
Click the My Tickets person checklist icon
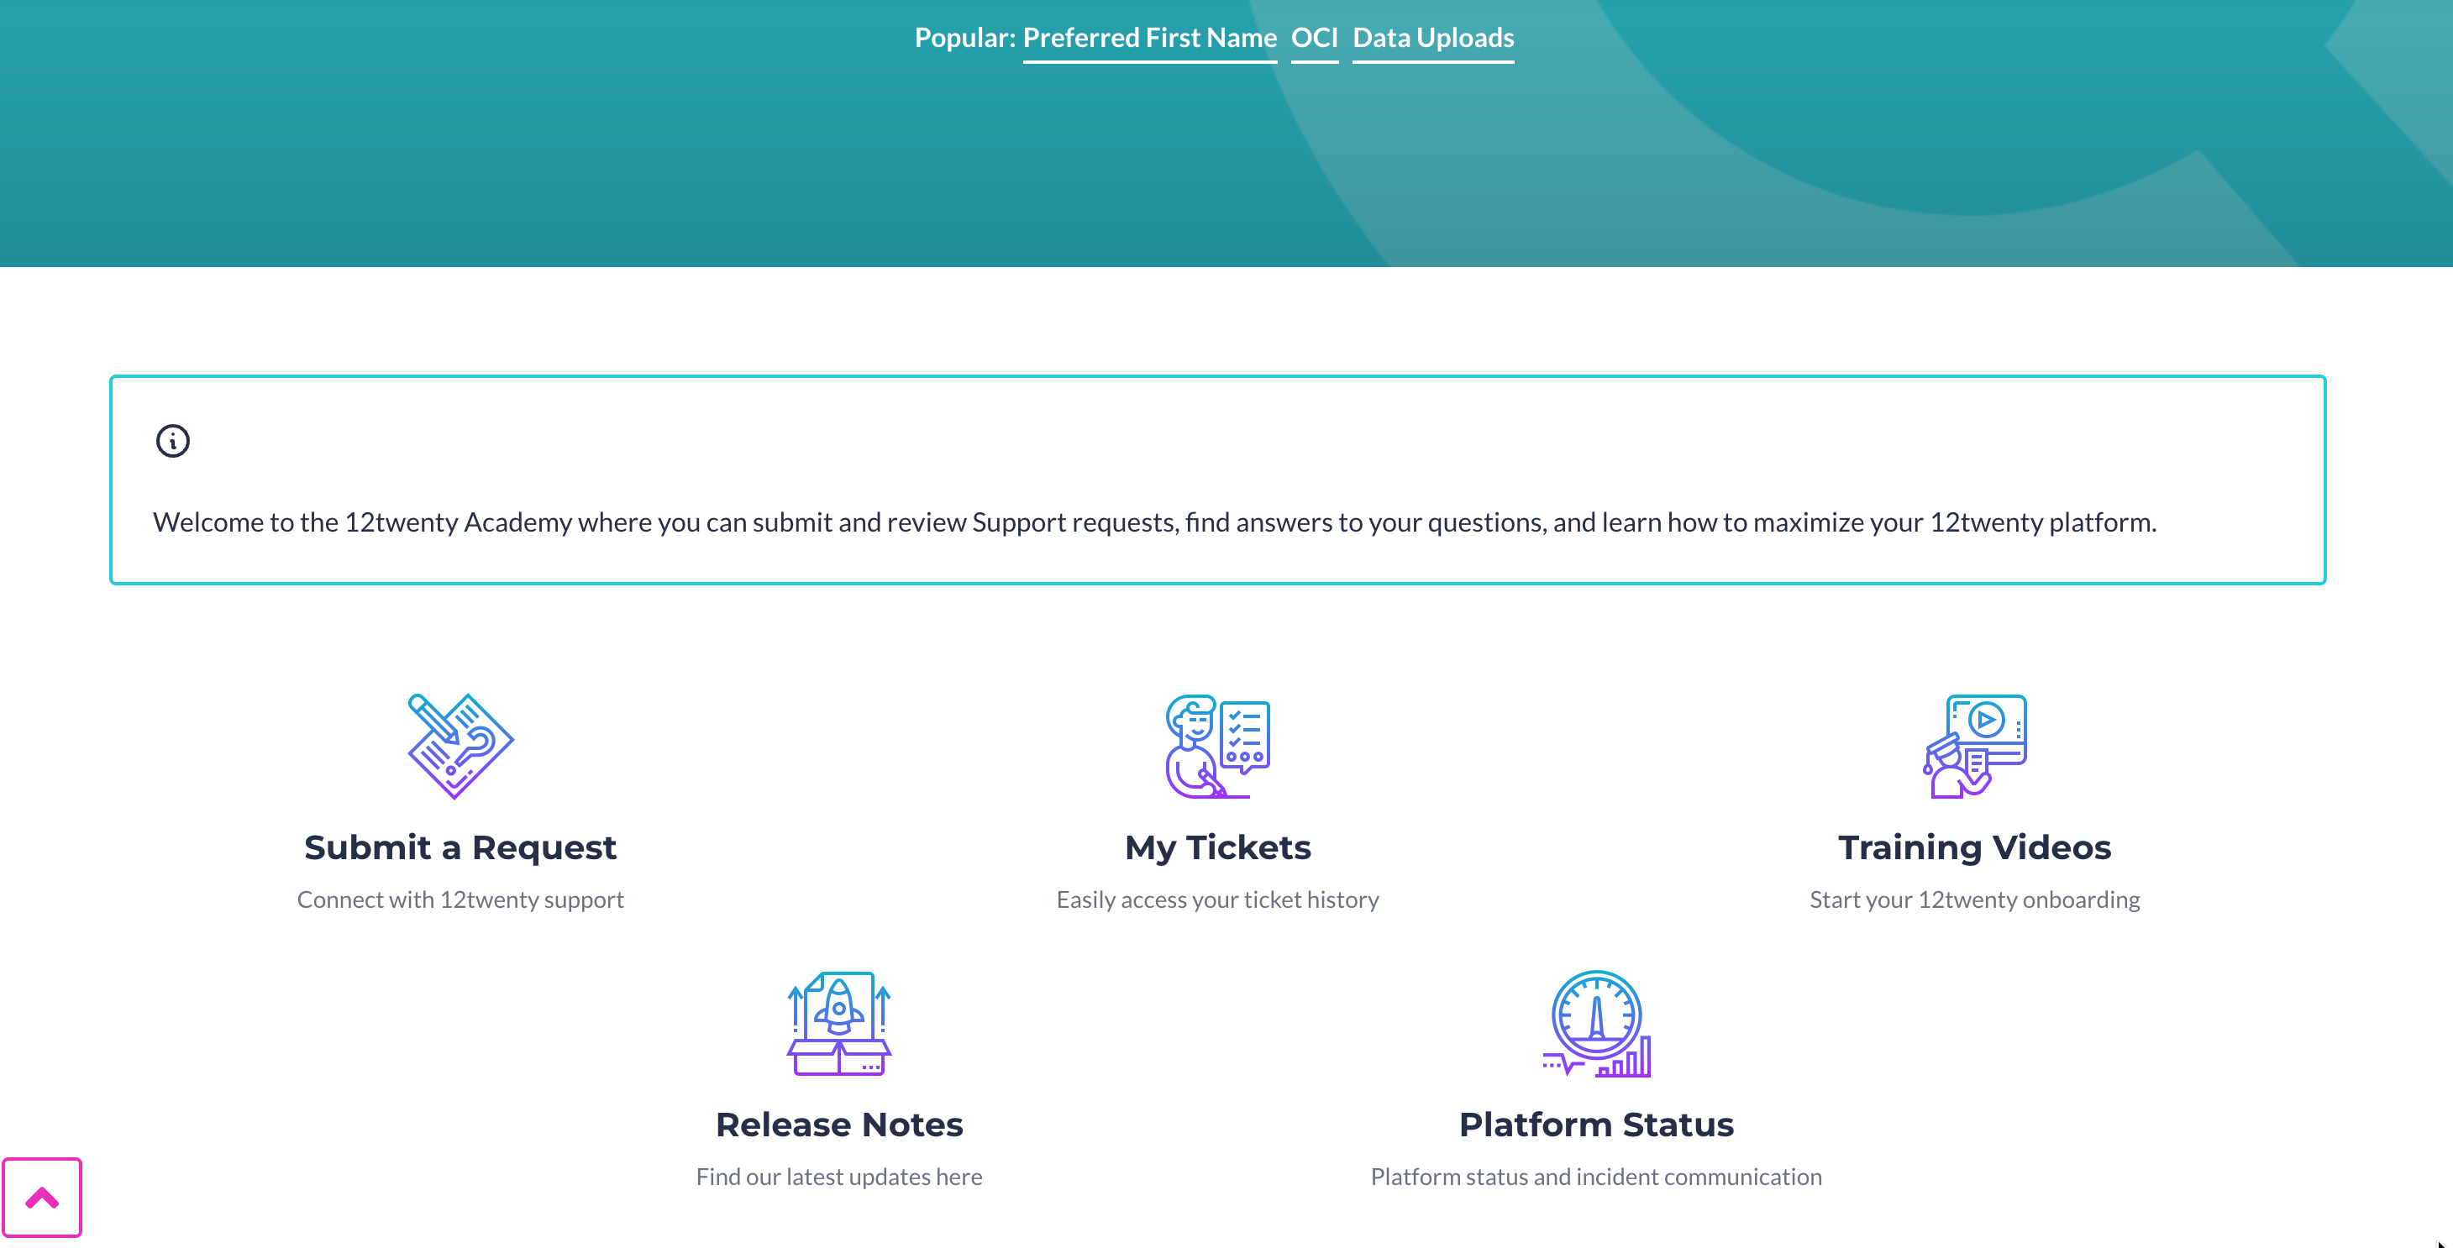(x=1218, y=747)
